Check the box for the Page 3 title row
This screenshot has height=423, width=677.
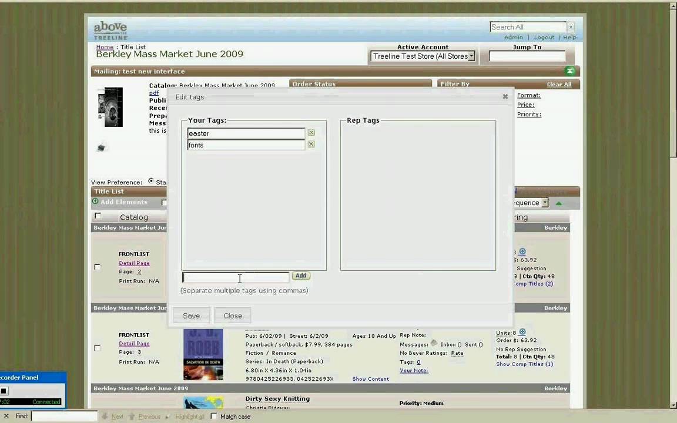tap(98, 347)
